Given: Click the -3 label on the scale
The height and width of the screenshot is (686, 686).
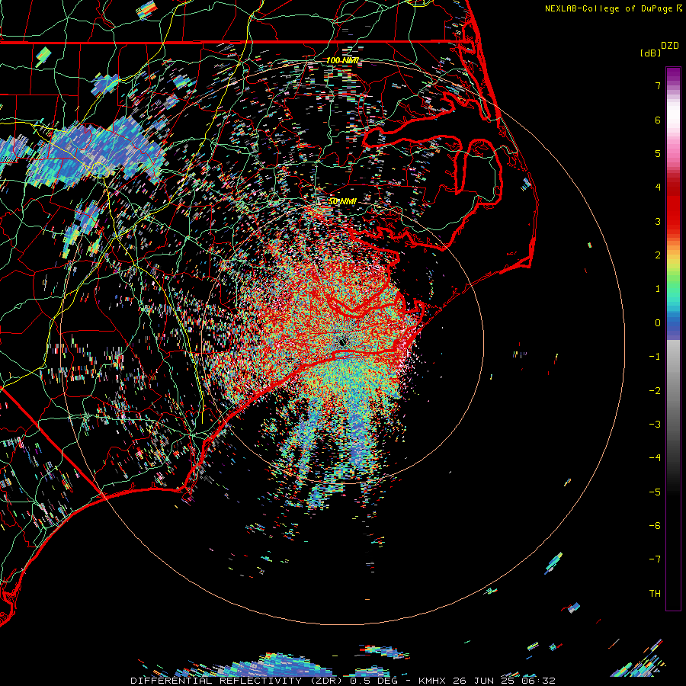Looking at the screenshot, I should [655, 424].
